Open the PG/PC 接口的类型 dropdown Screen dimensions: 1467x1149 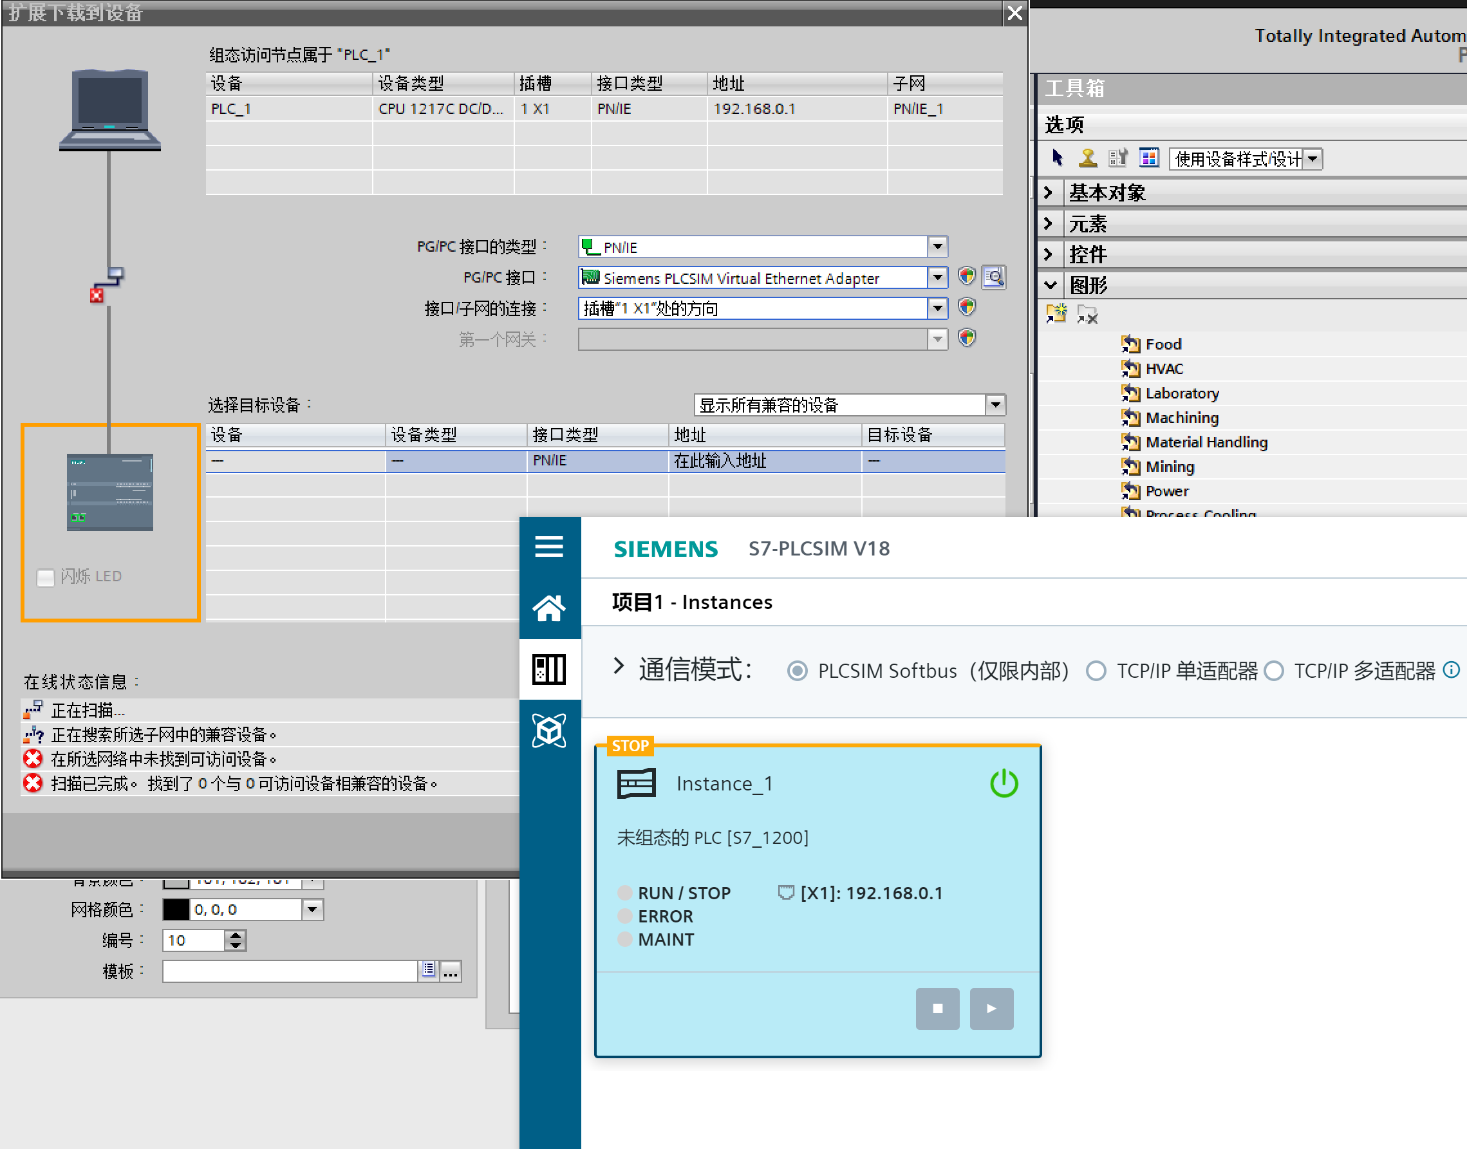[937, 246]
